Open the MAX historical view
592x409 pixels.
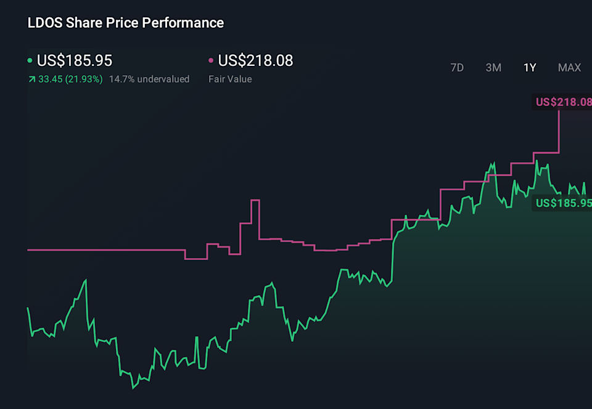tap(569, 68)
